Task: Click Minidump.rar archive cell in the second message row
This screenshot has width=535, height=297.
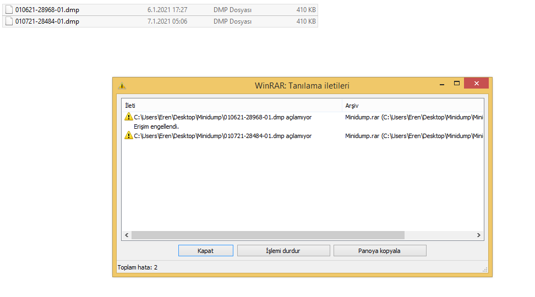Action: tap(414, 136)
